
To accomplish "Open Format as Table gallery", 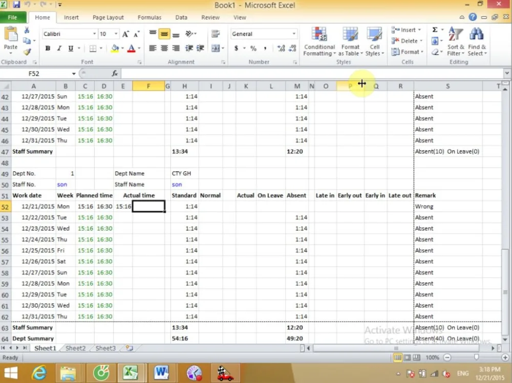I will pyautogui.click(x=350, y=41).
